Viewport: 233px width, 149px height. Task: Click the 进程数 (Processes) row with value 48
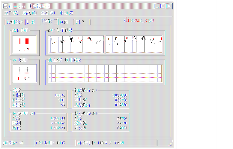[x=39, y=105]
